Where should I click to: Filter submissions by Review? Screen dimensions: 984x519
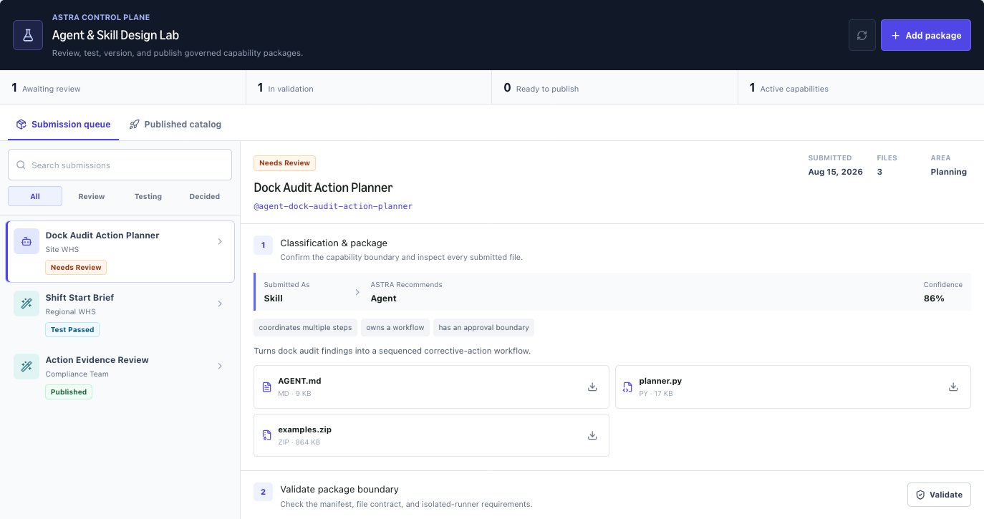pos(92,196)
